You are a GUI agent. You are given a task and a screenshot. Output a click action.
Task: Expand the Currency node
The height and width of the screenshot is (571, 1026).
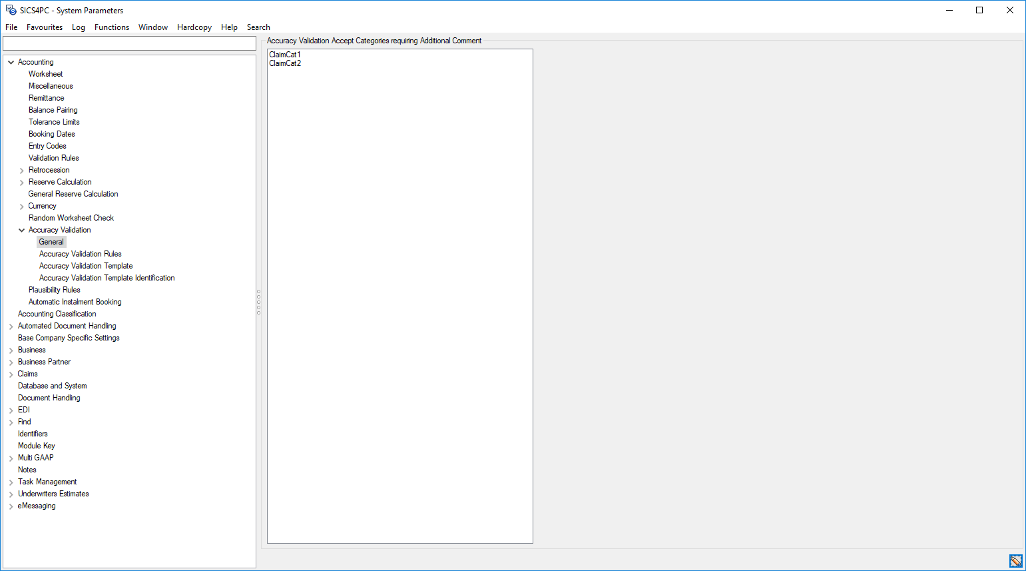21,206
